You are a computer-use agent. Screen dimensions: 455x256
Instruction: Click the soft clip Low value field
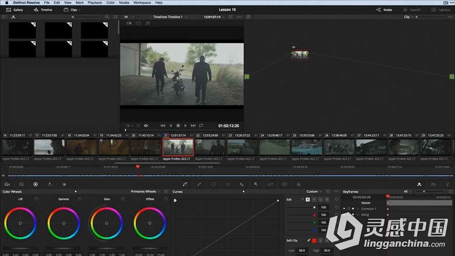[x=302, y=250]
